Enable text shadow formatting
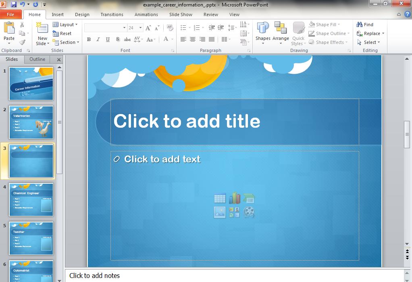The height and width of the screenshot is (282, 412). [x=117, y=39]
